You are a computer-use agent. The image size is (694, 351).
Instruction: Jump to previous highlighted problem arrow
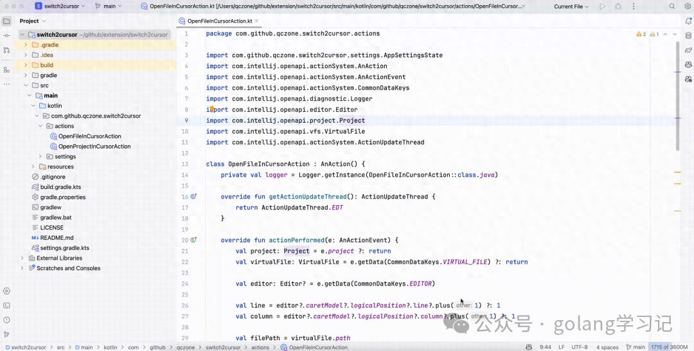[x=665, y=34]
